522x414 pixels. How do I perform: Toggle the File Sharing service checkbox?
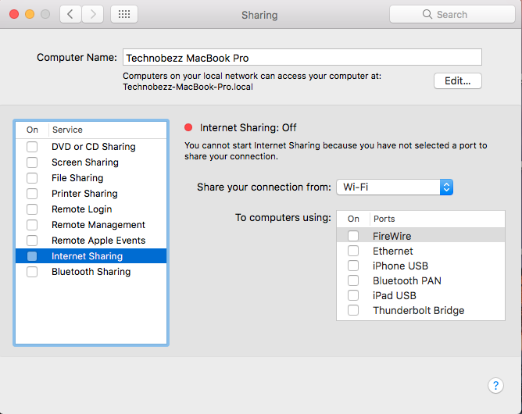(32, 178)
